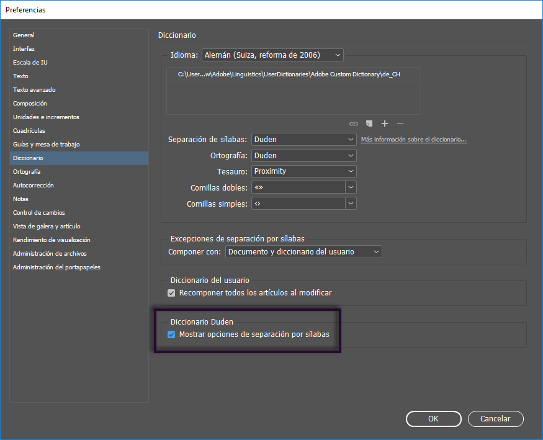Select Composición category
Viewport: 543px width, 440px height.
tap(79, 104)
